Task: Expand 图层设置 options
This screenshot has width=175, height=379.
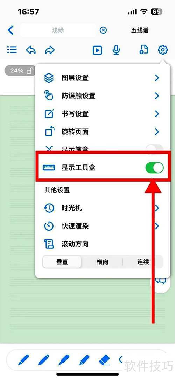Action: 103,78
